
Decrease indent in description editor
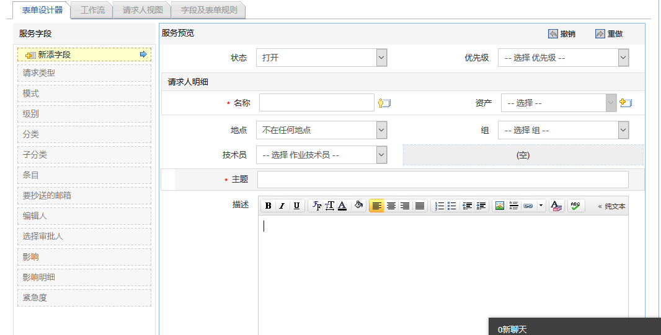coord(467,206)
